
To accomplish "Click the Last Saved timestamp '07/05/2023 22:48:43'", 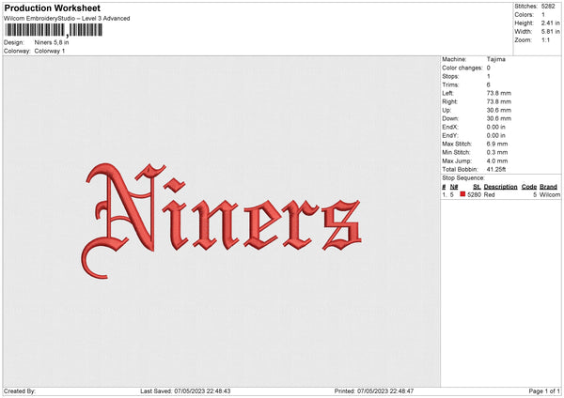I will pyautogui.click(x=202, y=391).
